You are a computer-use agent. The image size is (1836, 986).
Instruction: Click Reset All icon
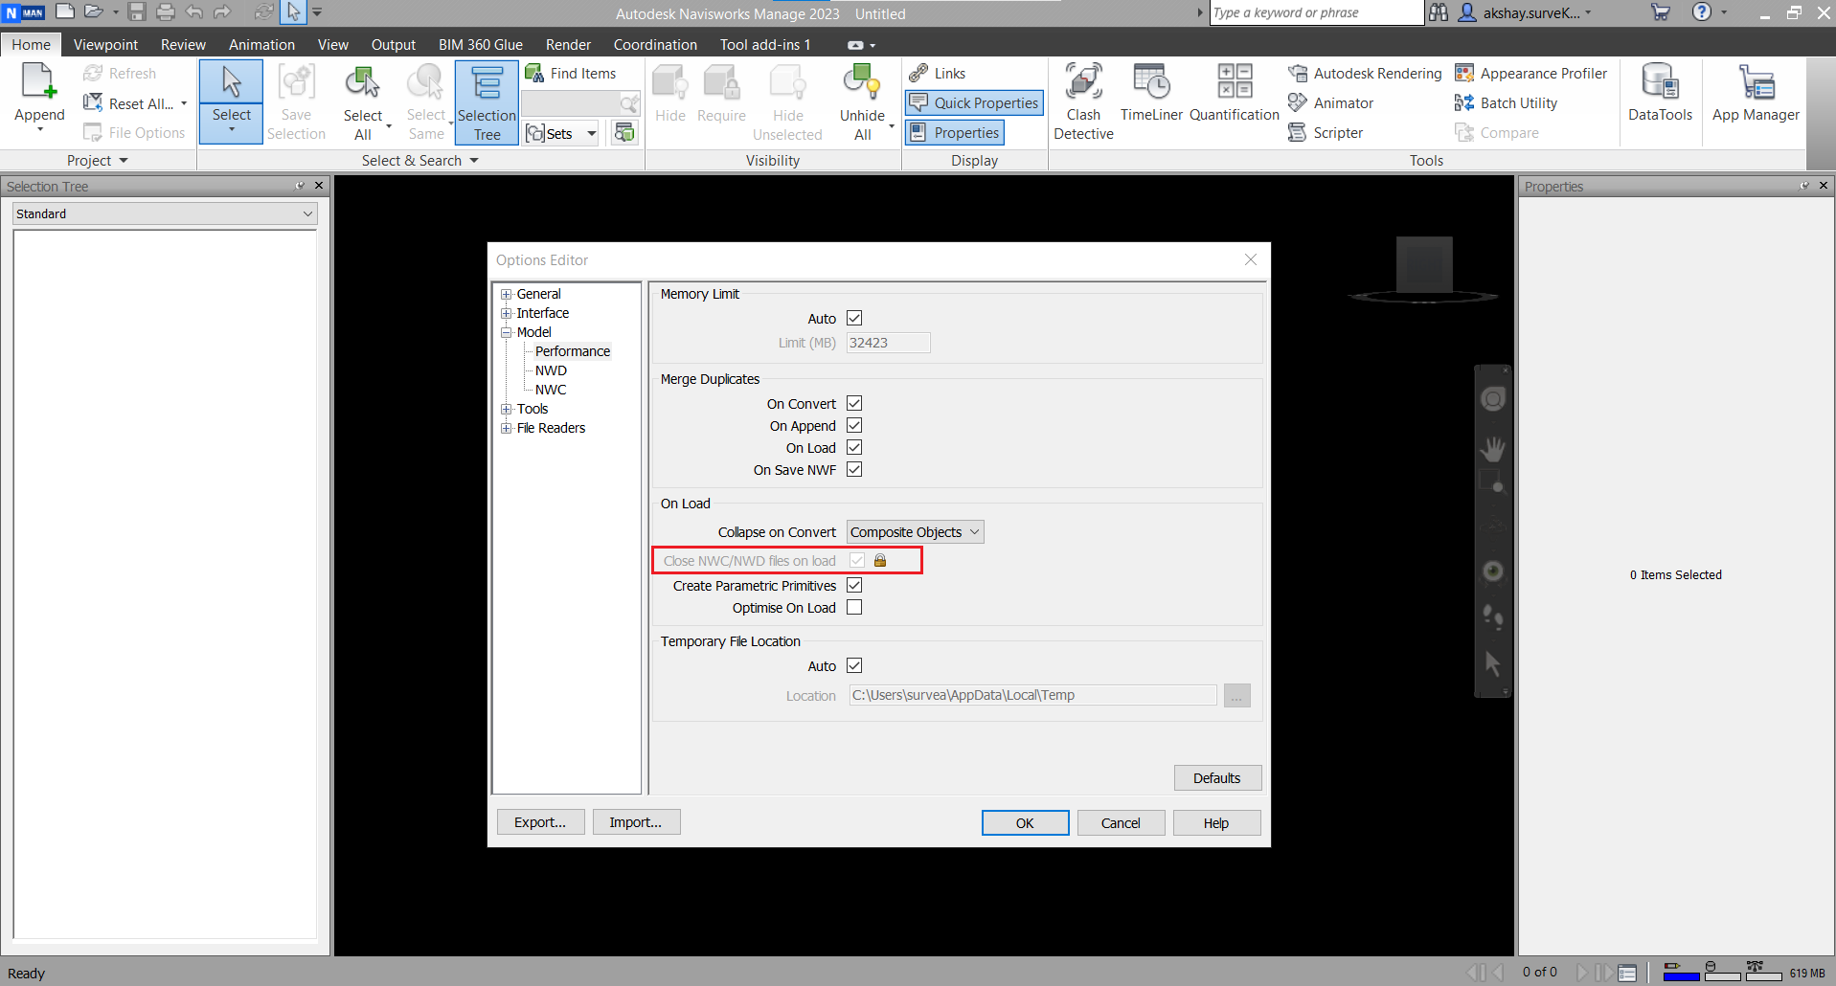click(x=93, y=102)
